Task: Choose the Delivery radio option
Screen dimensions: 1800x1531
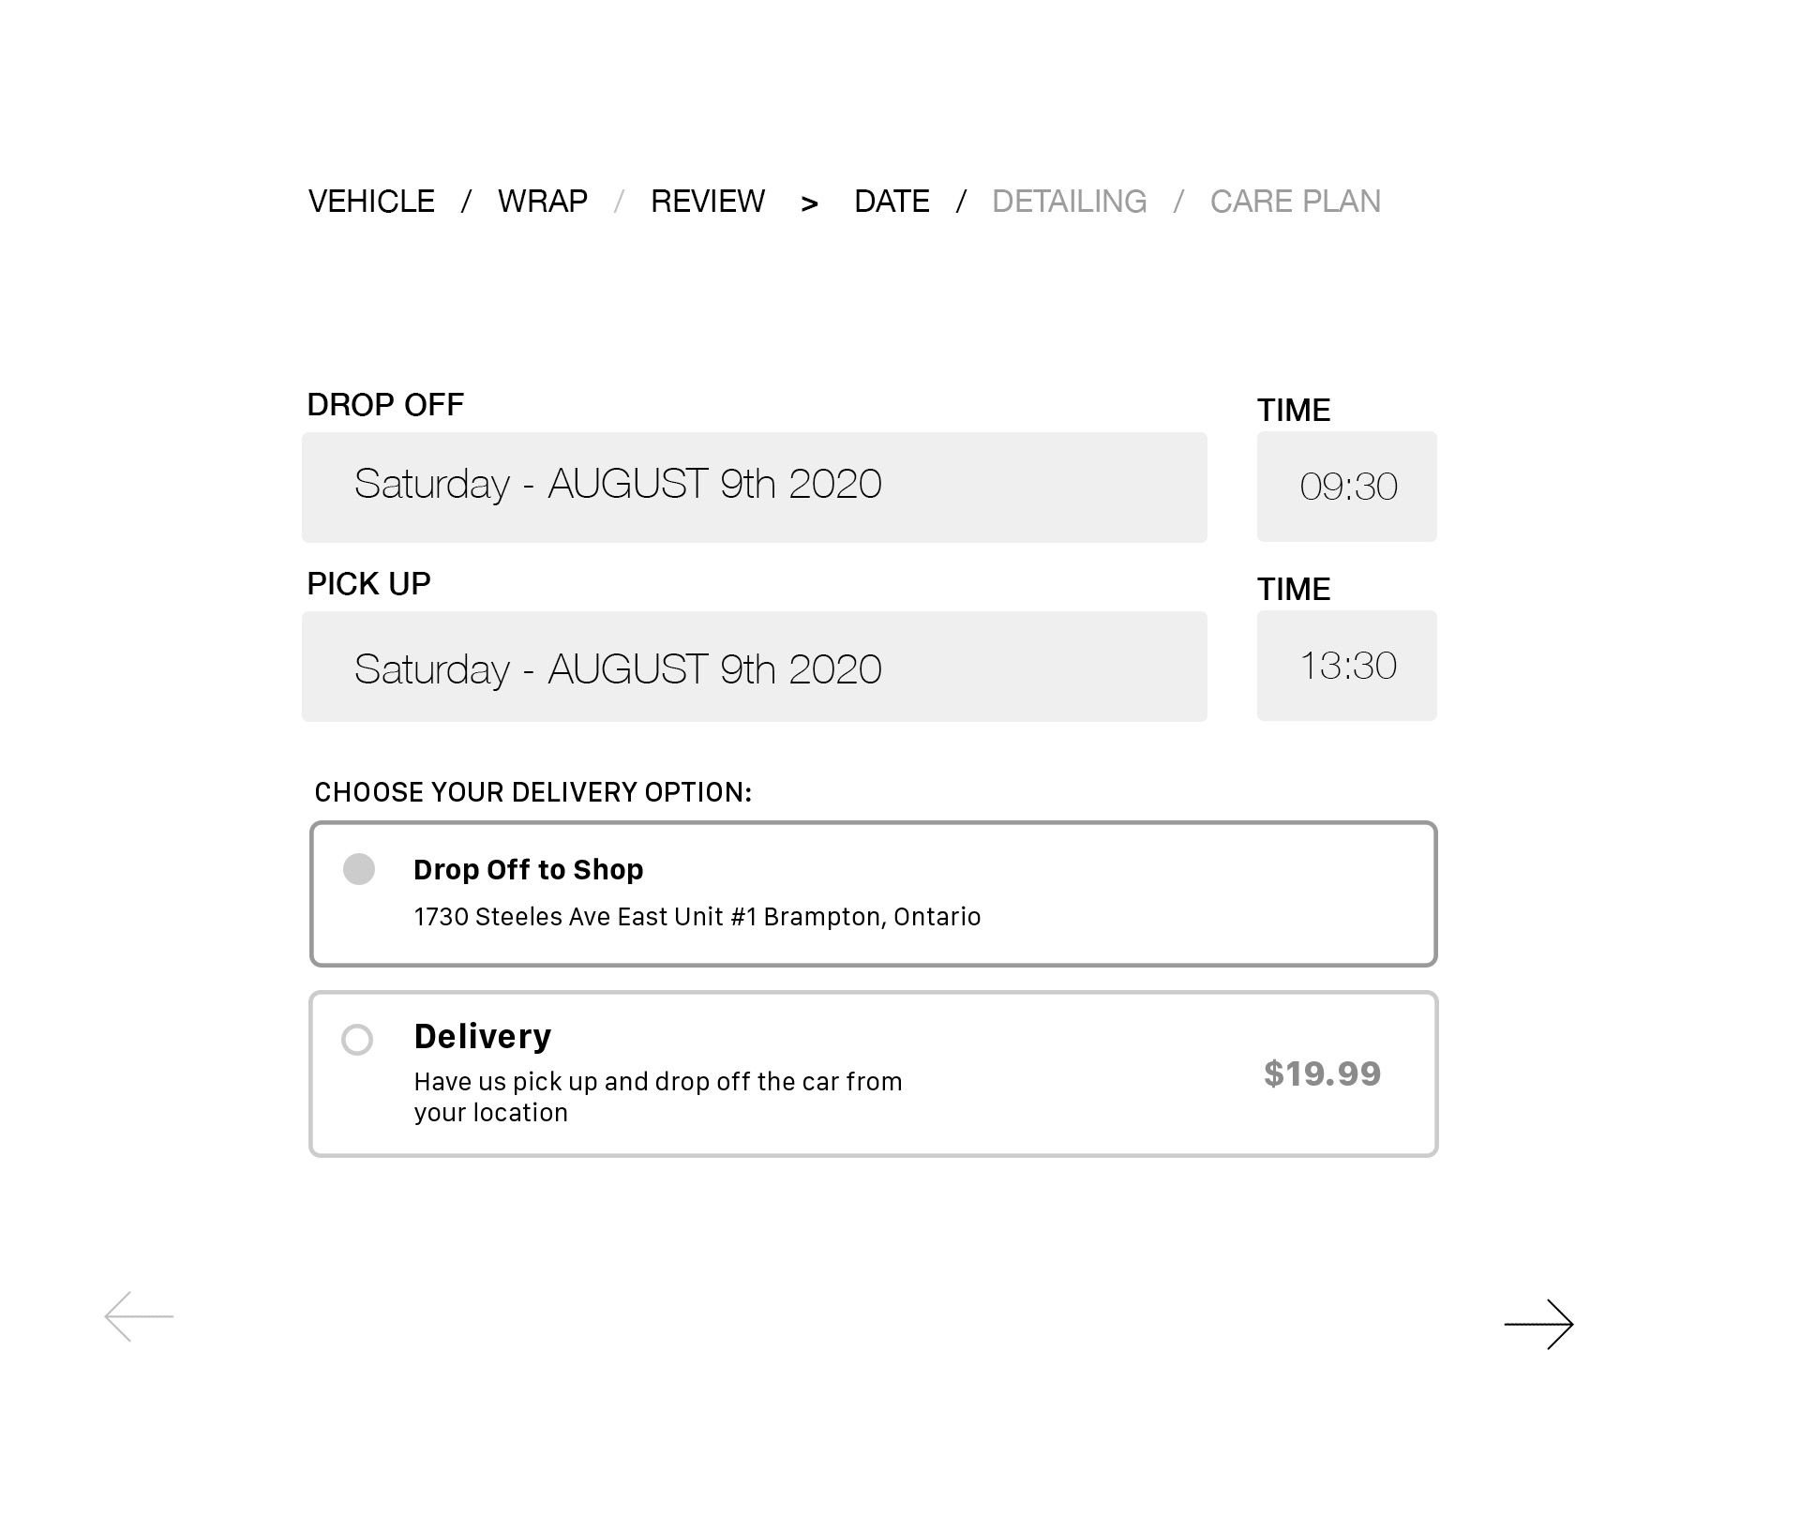Action: [357, 1039]
